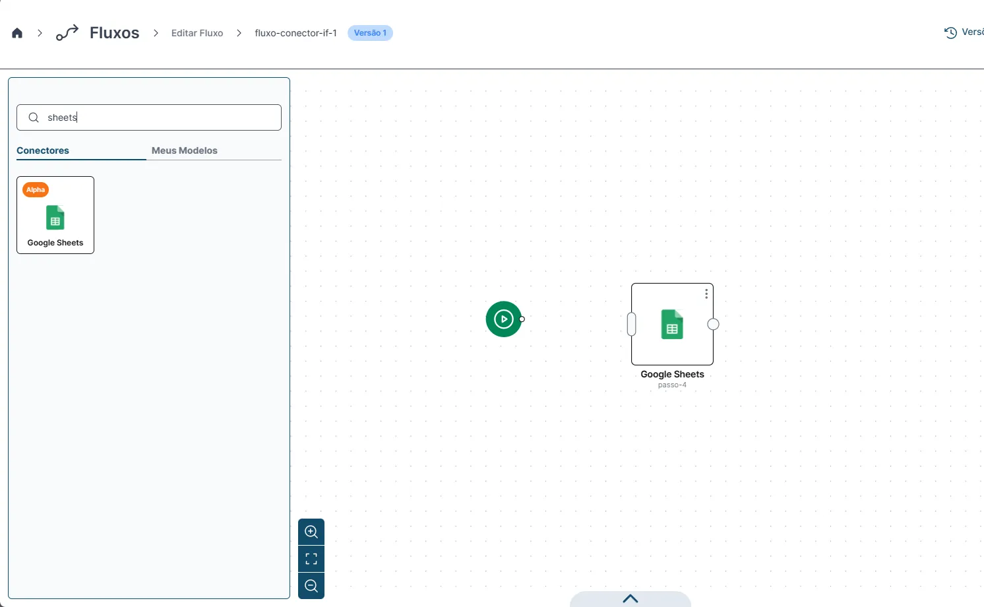Viewport: 984px width, 607px height.
Task: Click the Google Sheets node input handle
Action: click(632, 324)
